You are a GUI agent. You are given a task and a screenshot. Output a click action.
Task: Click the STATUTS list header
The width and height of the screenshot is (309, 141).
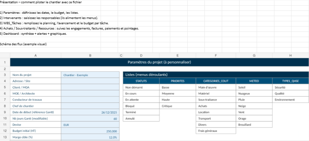141,81
